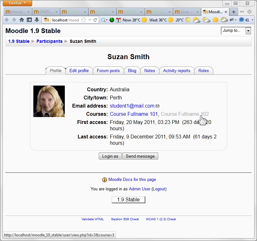Click the 1.9 Stable breadcrumb link
257x241 pixels.
19,41
